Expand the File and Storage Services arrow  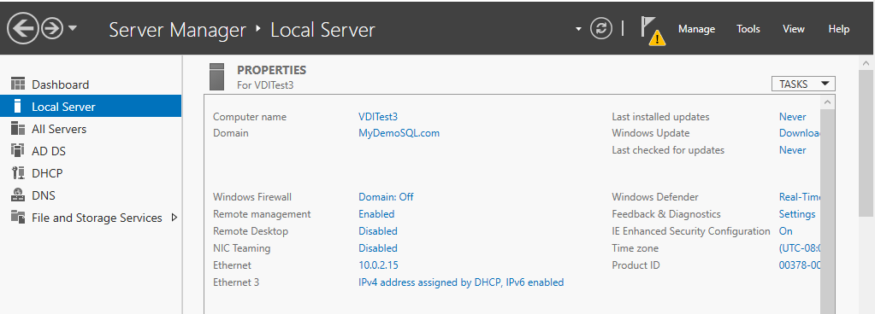coord(174,218)
